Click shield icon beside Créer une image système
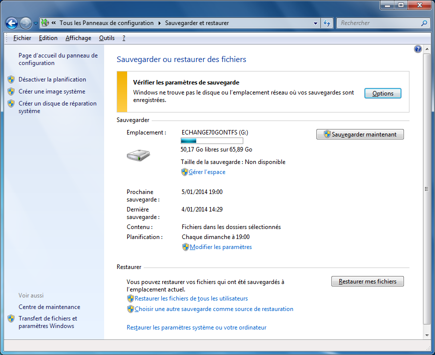This screenshot has height=355, width=435. coord(11,91)
